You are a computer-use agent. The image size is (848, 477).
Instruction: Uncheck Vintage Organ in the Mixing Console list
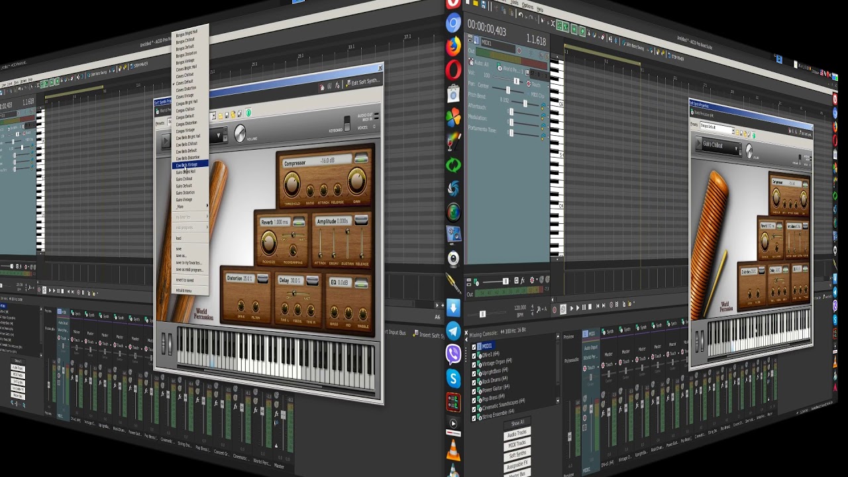point(474,364)
